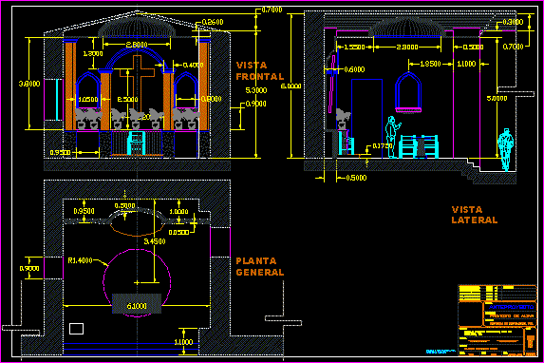544x363 pixels.
Task: Select the ANTEPROYECTO title block text
Action: click(511, 307)
